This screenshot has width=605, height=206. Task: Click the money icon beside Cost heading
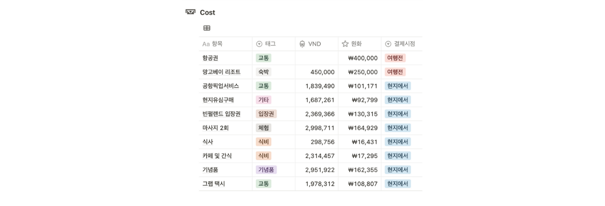pyautogui.click(x=190, y=12)
